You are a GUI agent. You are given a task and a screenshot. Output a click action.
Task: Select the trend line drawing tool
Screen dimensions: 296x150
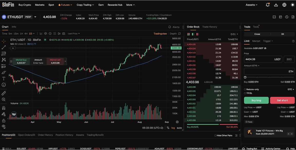click(x=4, y=47)
